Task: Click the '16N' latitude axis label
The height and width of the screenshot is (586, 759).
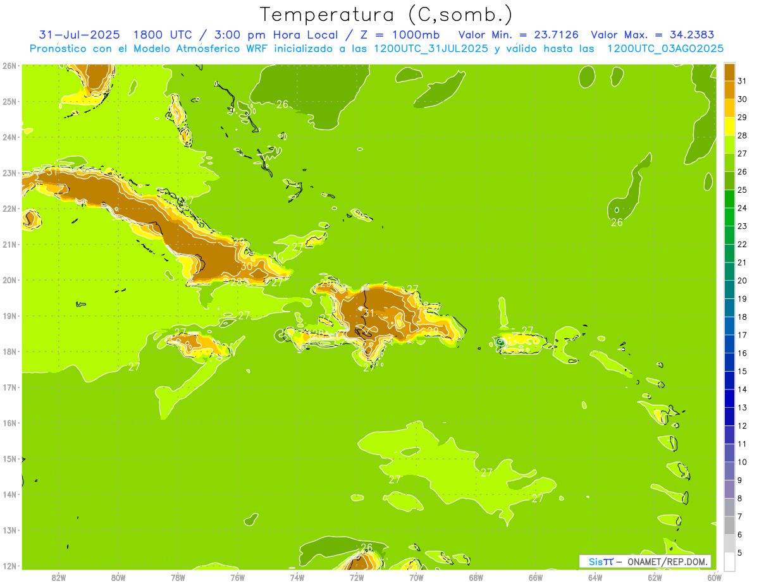Action: point(10,423)
